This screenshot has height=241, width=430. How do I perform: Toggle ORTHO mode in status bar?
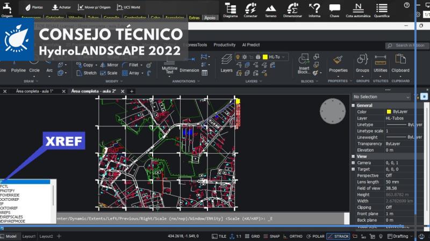(292, 236)
